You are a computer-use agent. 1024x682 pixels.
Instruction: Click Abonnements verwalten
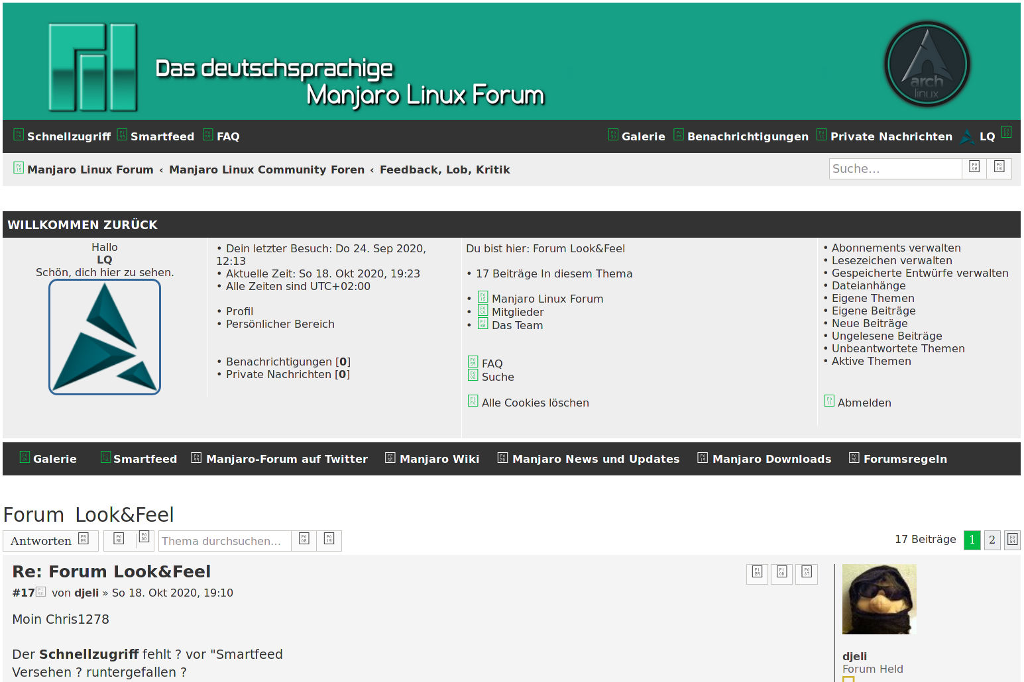[x=896, y=248]
